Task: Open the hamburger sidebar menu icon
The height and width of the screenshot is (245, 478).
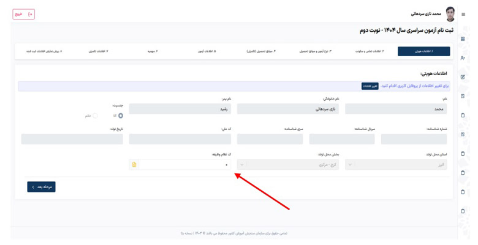Action: pos(463,14)
